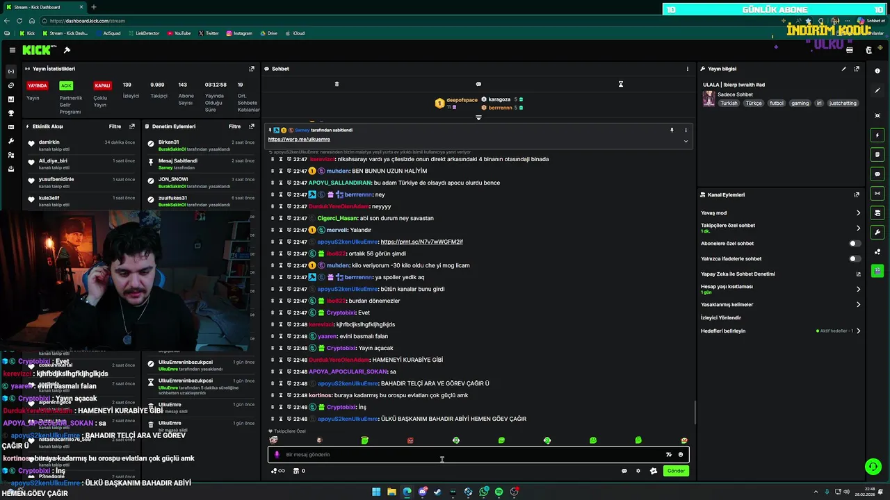Toggle the chat widget in right rail
This screenshot has height=500, width=890.
(x=877, y=174)
